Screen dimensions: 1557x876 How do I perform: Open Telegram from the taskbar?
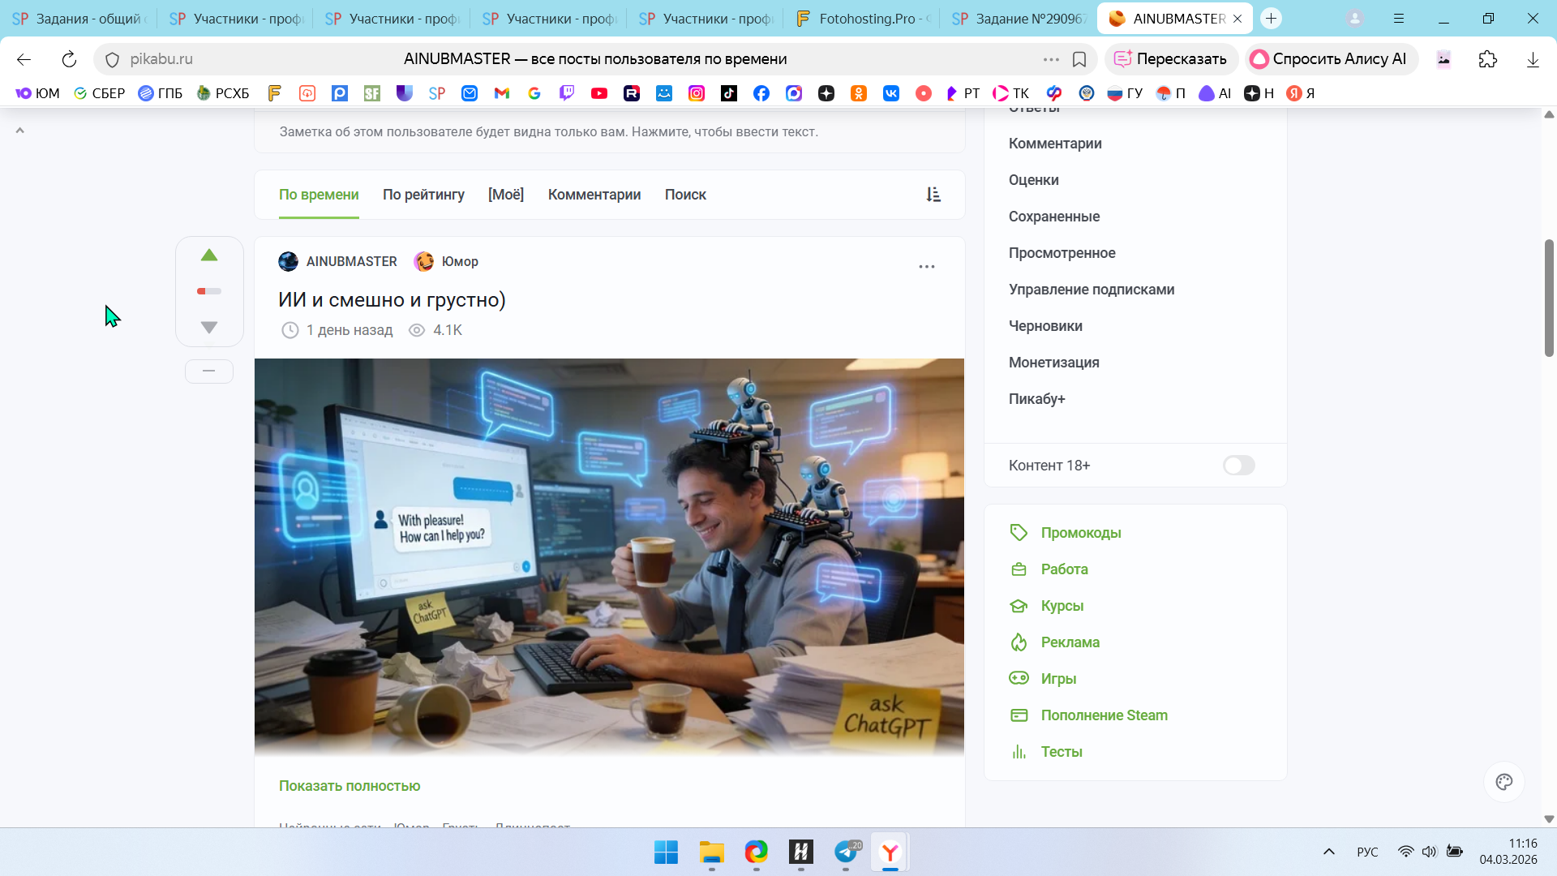pos(846,852)
